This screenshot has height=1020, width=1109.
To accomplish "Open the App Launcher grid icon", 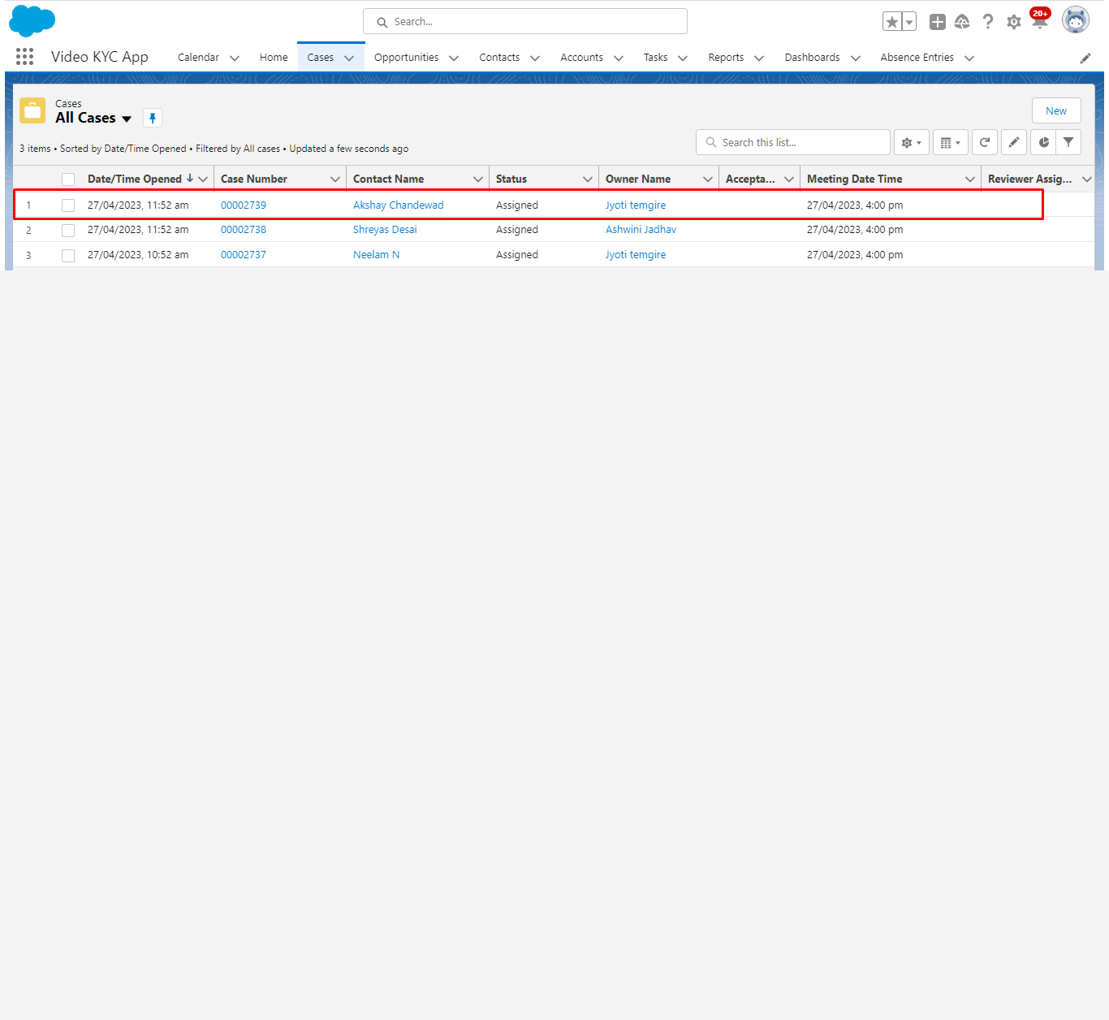I will [25, 56].
